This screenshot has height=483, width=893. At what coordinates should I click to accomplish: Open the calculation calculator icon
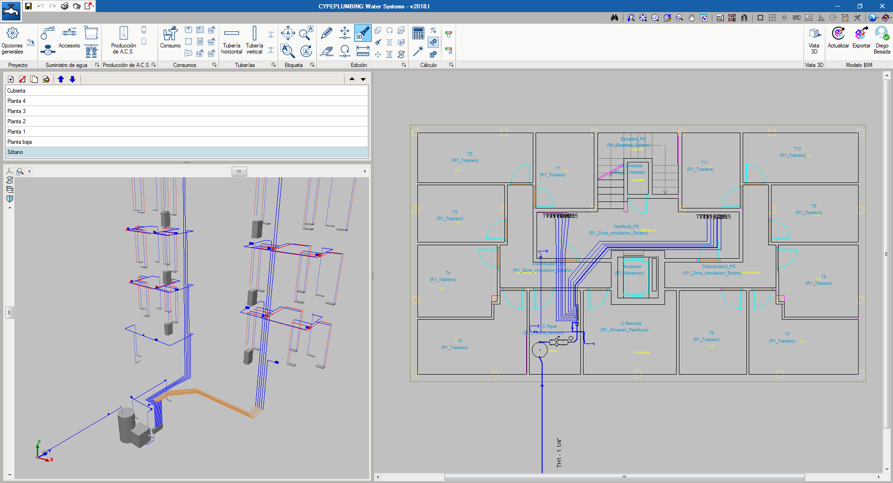[x=418, y=33]
